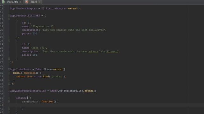Click 'id: 1,' on line 18
Screen dimensions: 204x114
pos(26,23)
